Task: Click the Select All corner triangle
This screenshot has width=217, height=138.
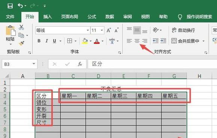Action: click(x=7, y=76)
